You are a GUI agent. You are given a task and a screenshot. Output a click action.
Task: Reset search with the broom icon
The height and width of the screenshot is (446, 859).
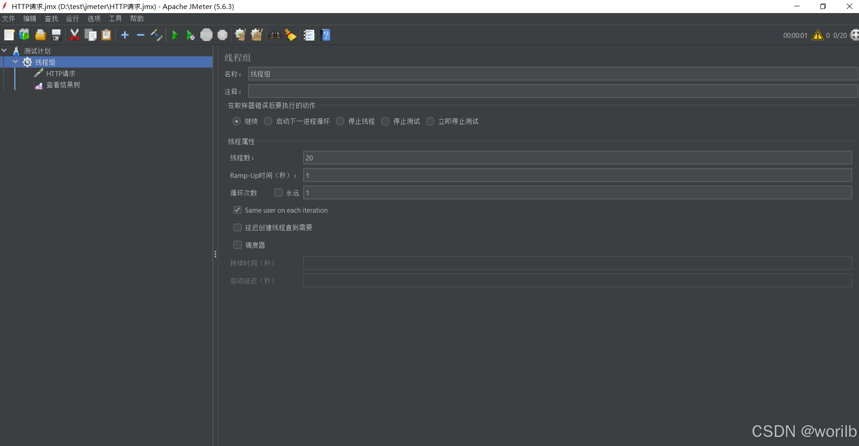click(x=291, y=35)
